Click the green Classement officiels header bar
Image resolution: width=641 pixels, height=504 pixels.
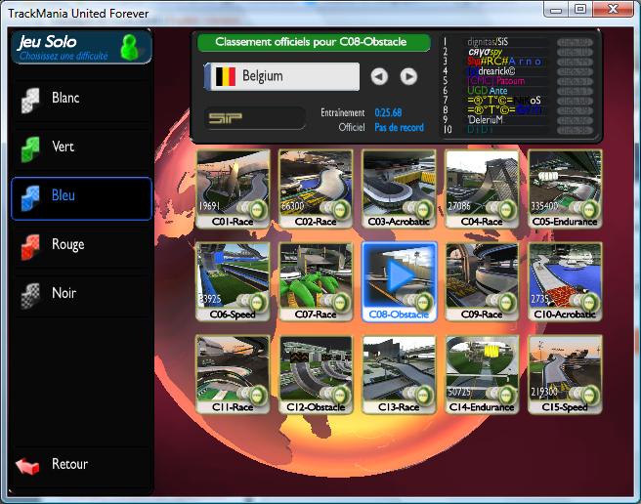point(314,43)
